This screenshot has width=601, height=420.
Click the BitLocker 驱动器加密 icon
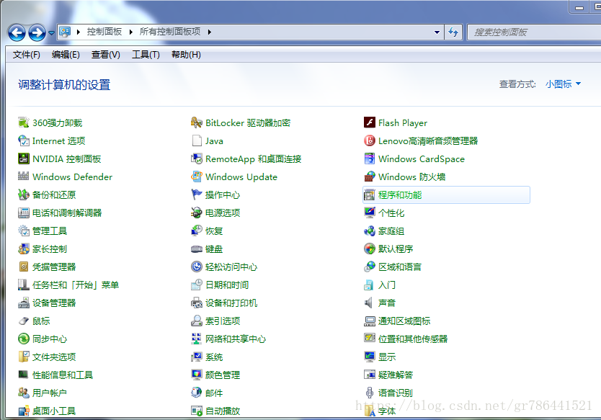[x=197, y=122]
